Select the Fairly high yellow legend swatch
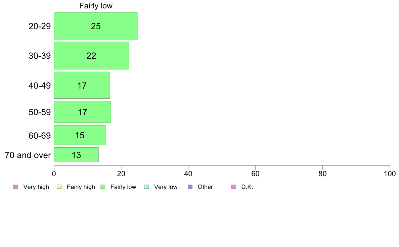Image resolution: width=399 pixels, height=247 pixels. click(x=59, y=187)
